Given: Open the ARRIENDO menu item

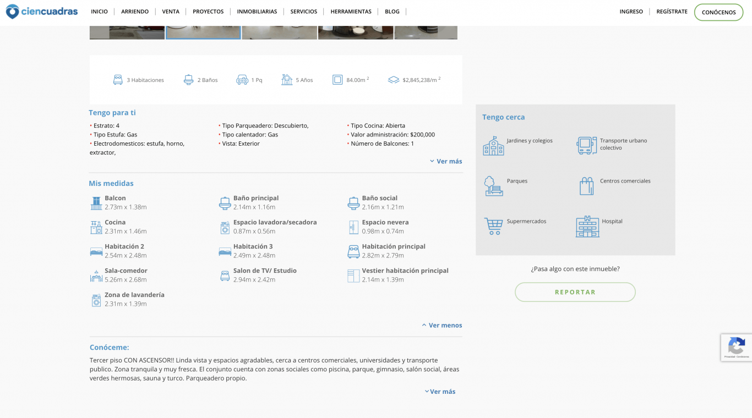Looking at the screenshot, I should point(135,12).
